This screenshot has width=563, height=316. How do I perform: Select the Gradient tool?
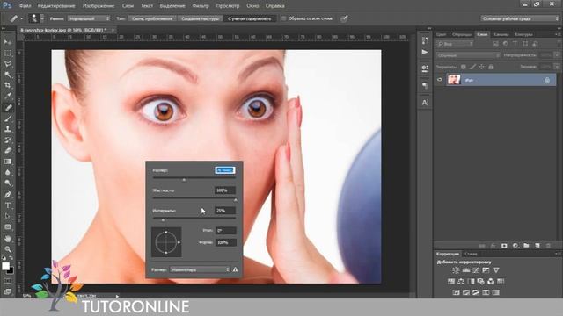click(8, 162)
